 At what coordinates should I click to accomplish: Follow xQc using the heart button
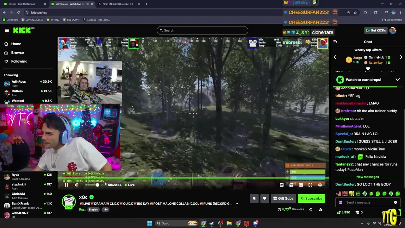[x=265, y=199]
